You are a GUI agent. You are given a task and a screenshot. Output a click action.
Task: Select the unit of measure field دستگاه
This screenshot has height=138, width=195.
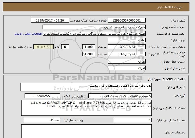pos(42,120)
